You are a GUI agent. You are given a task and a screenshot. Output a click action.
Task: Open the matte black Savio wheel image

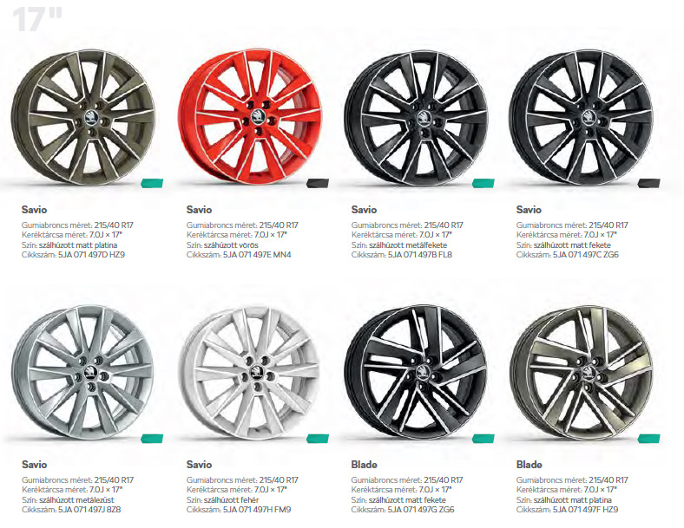click(581, 119)
